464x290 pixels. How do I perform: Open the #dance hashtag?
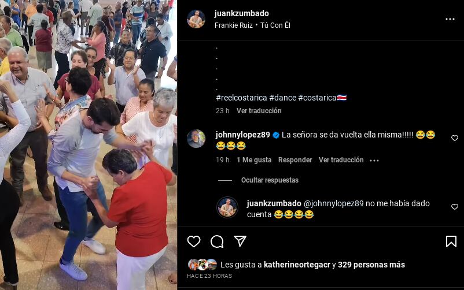[x=282, y=98]
